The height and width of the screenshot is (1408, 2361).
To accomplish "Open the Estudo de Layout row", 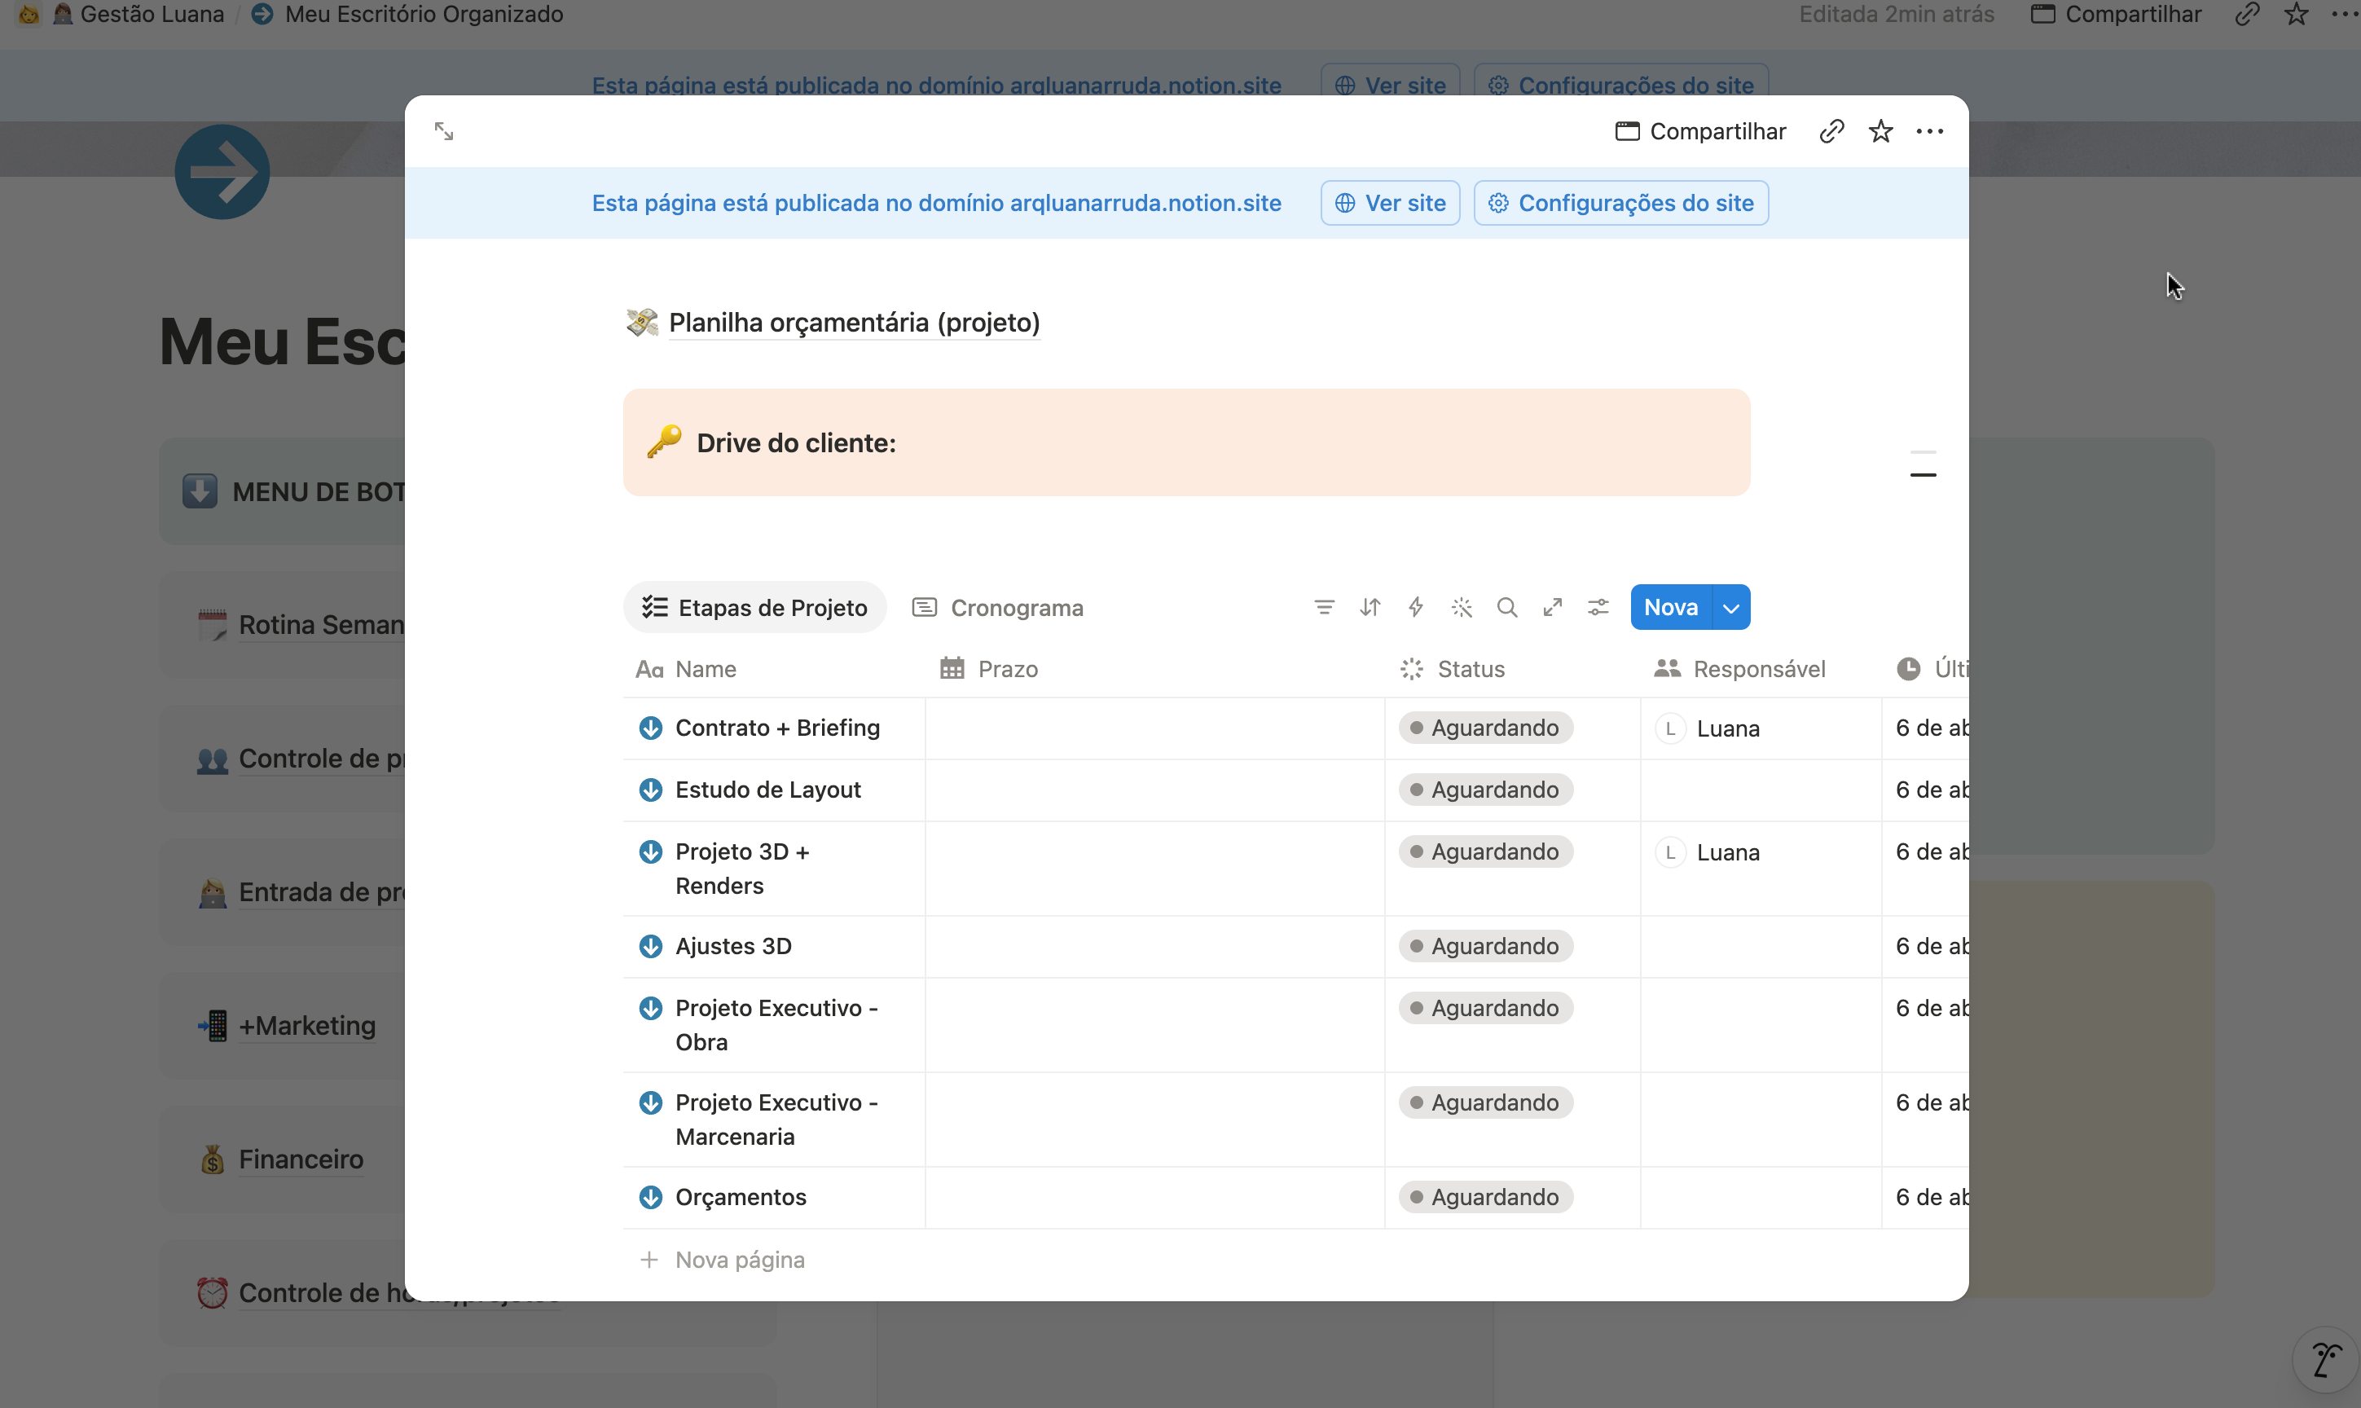I will 768,790.
